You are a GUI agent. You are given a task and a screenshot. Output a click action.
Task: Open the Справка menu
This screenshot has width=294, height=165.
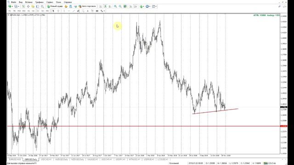tap(68, 2)
